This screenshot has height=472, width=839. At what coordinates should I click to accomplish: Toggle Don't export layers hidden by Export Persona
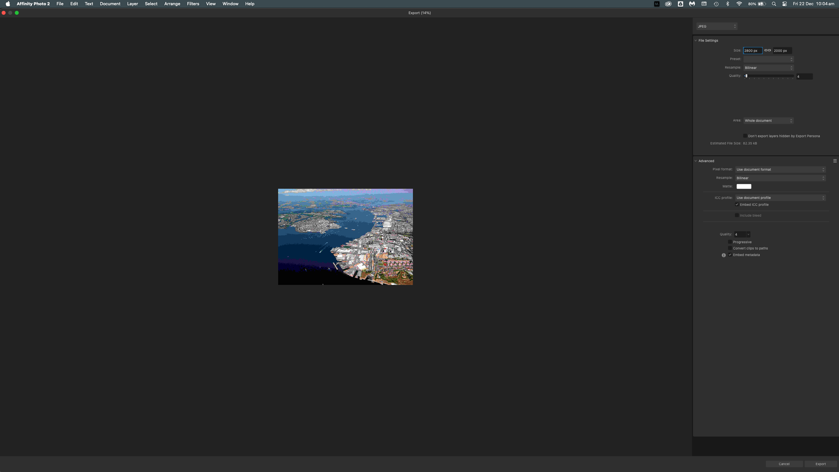(745, 136)
